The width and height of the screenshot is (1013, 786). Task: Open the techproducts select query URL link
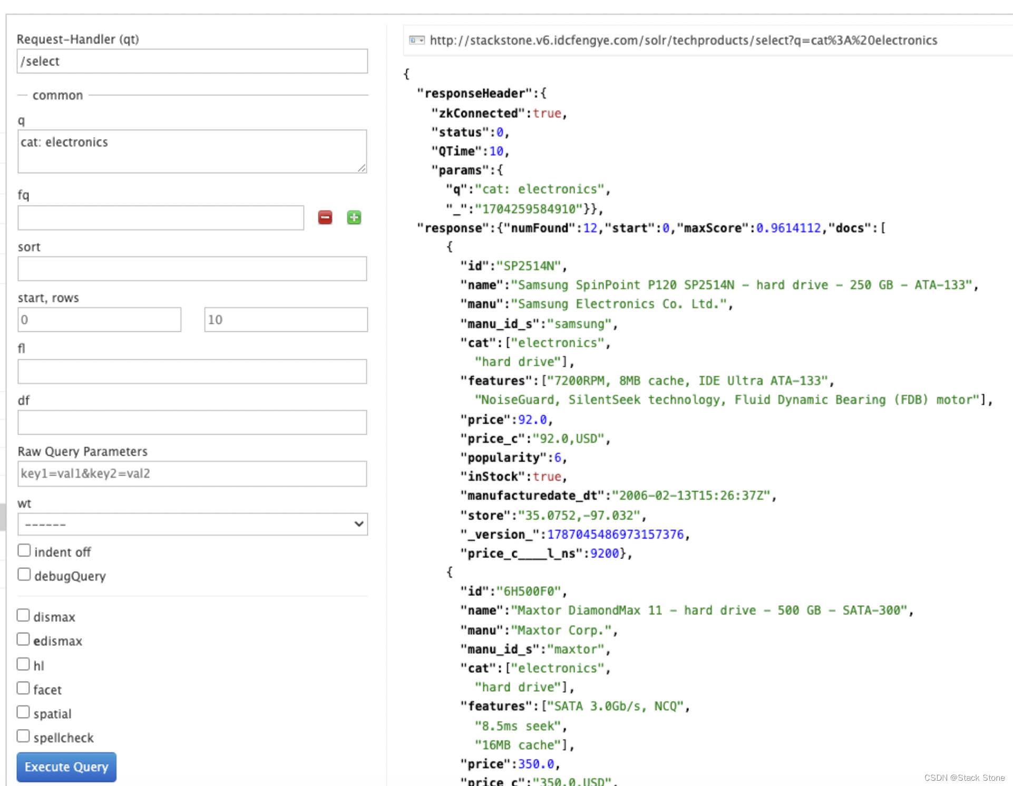683,41
